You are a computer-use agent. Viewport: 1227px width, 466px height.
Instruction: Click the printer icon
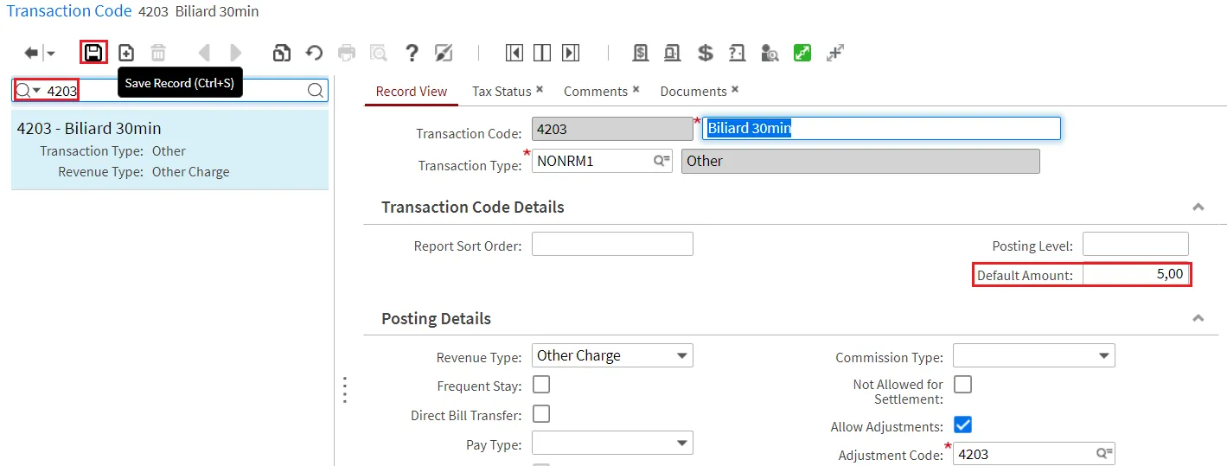pos(347,53)
